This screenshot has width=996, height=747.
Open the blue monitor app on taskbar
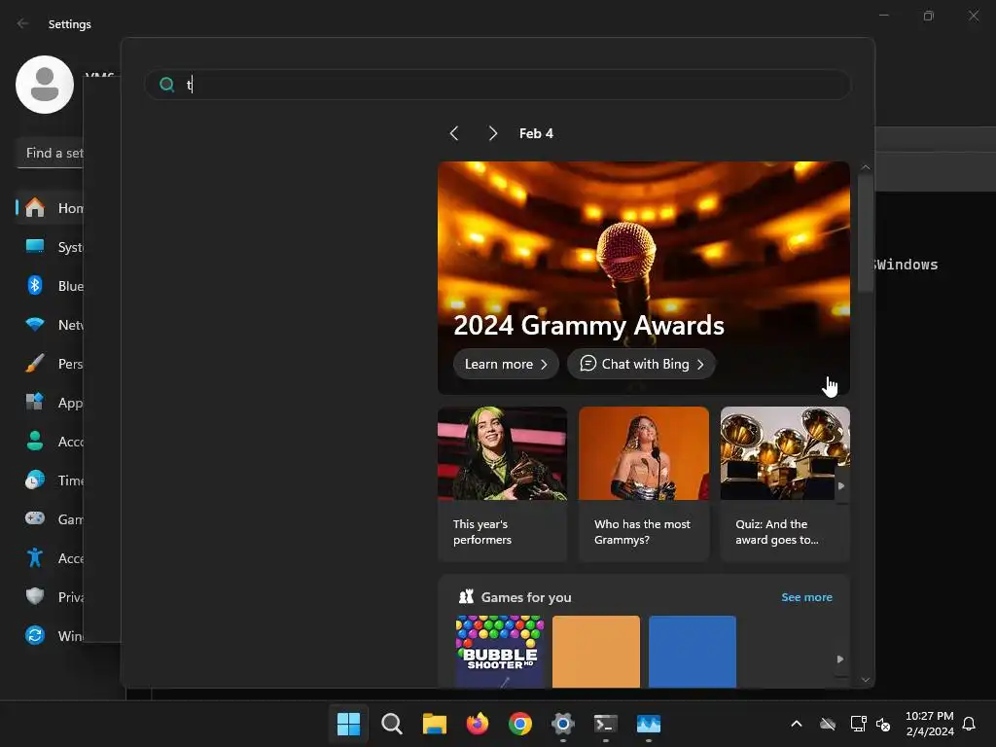(x=649, y=724)
